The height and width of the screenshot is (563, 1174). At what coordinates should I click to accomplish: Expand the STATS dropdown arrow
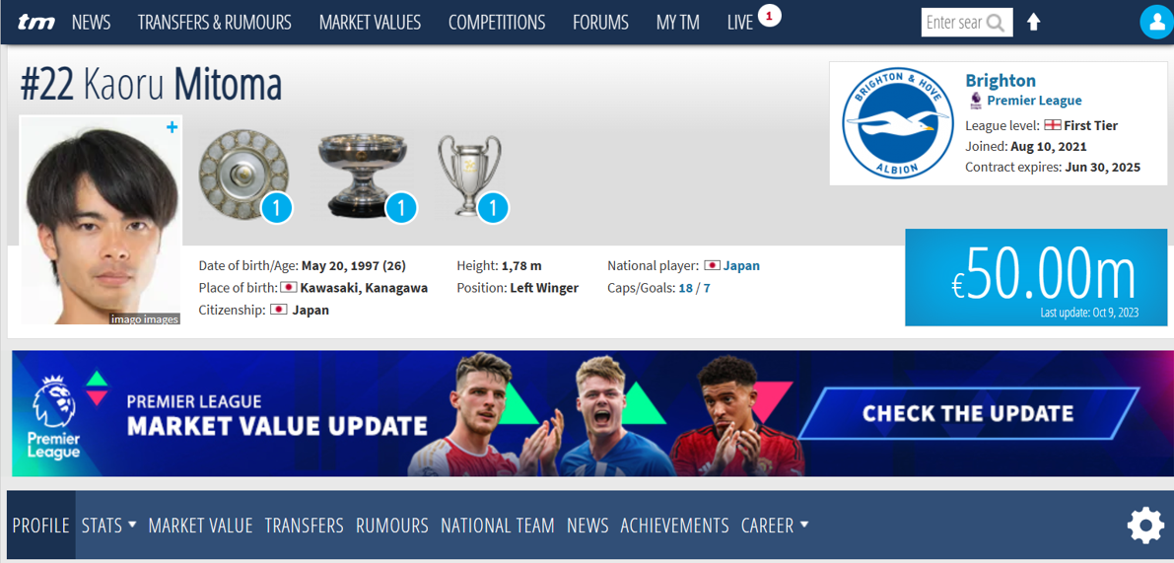[x=132, y=525]
